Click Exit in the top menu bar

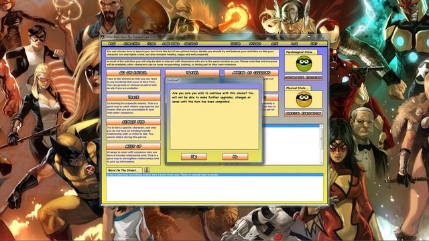pos(314,44)
